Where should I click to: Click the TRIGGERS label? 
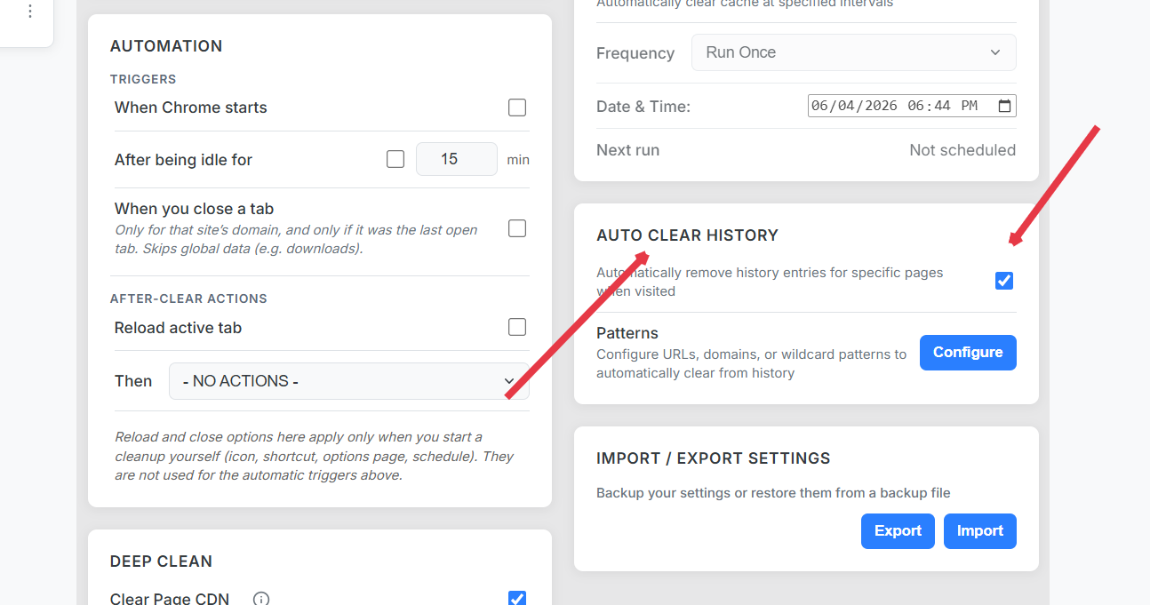[143, 79]
